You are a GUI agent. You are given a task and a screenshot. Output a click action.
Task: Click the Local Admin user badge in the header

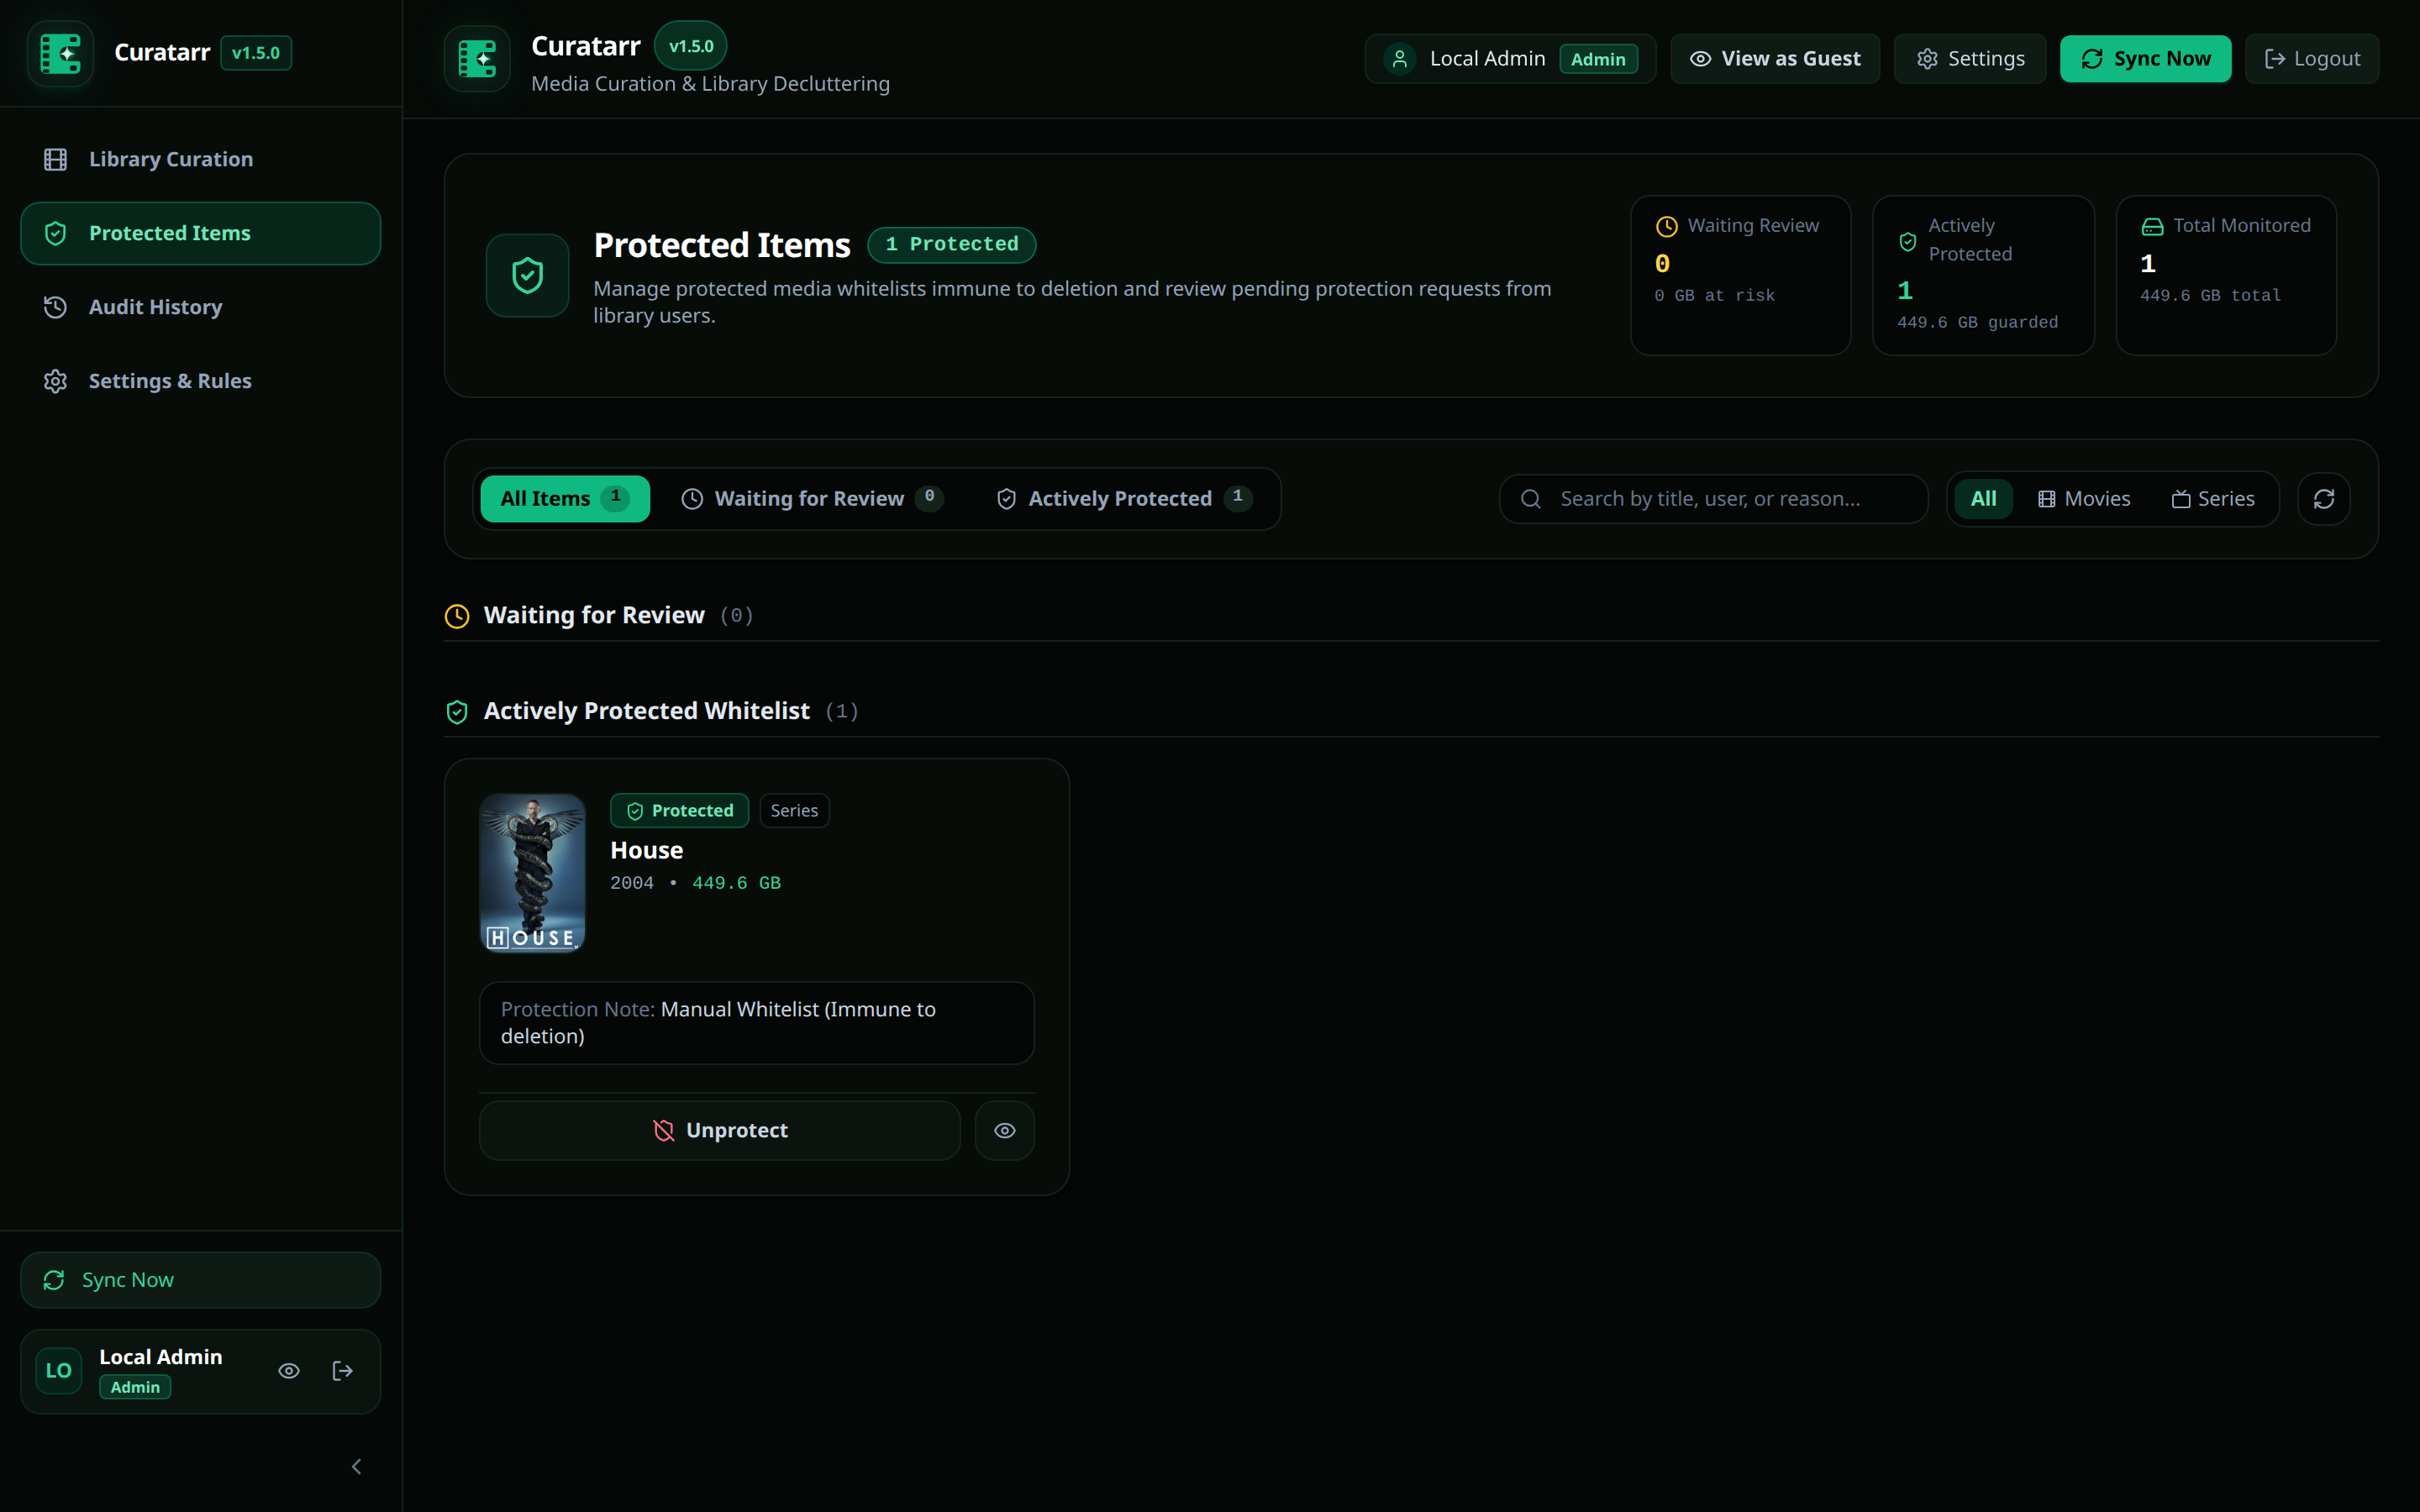pyautogui.click(x=1510, y=59)
